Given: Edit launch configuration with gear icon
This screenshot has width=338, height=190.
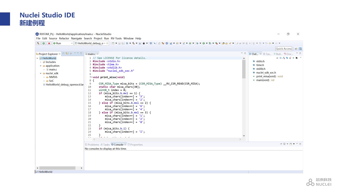Looking at the screenshot, I should pos(107,43).
